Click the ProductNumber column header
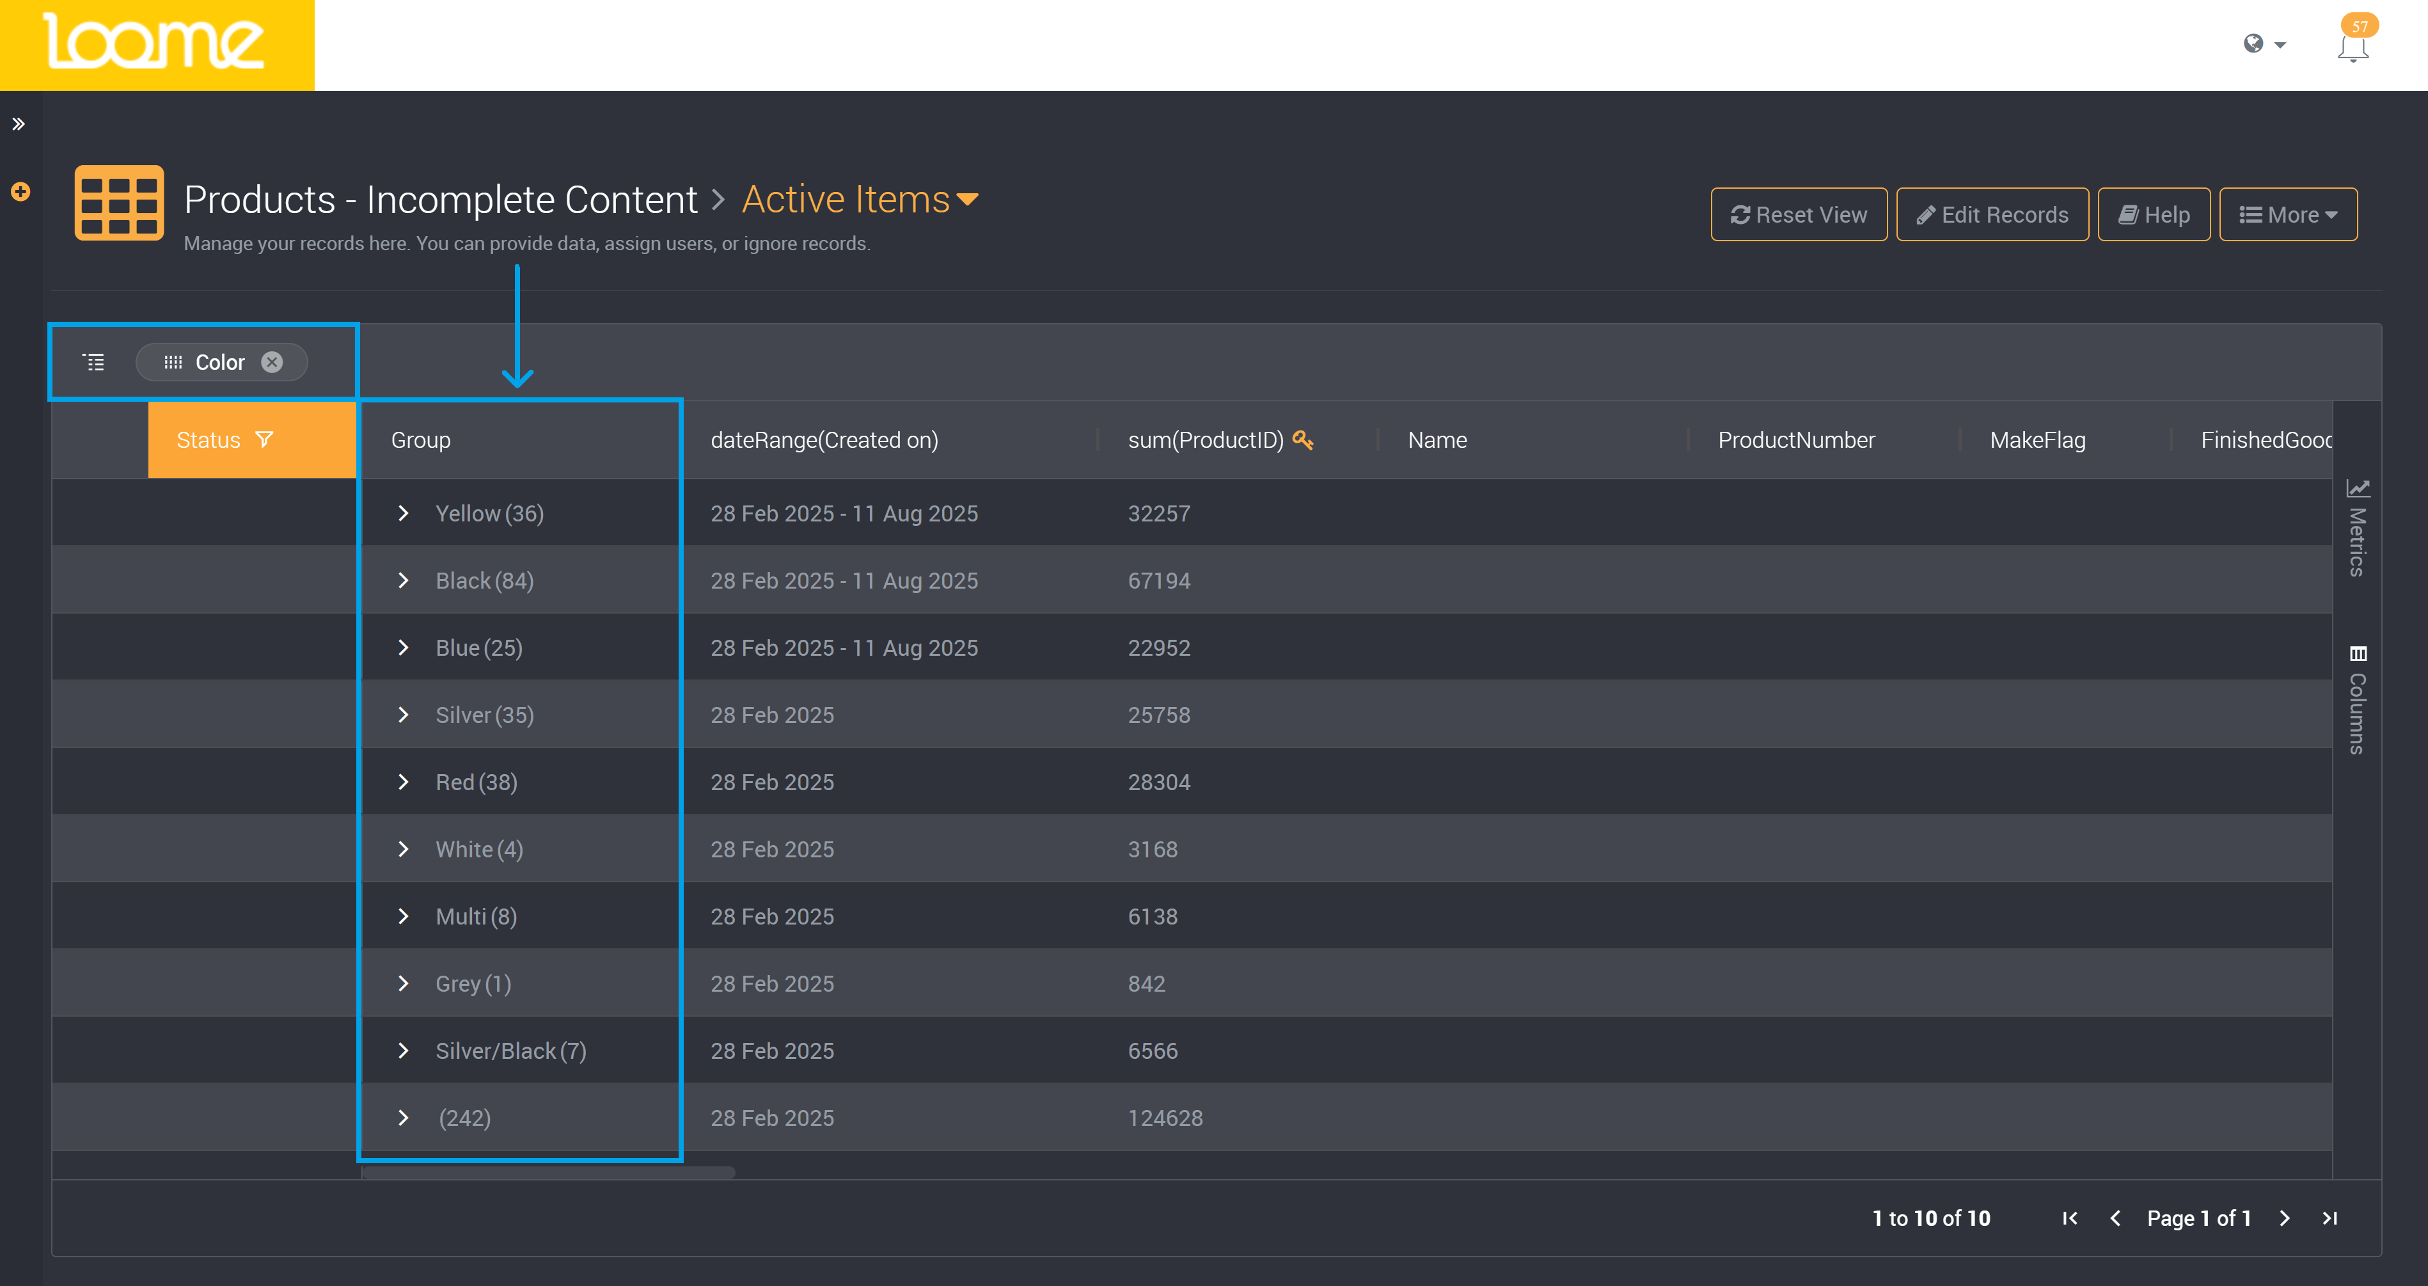The image size is (2428, 1286). point(1795,440)
